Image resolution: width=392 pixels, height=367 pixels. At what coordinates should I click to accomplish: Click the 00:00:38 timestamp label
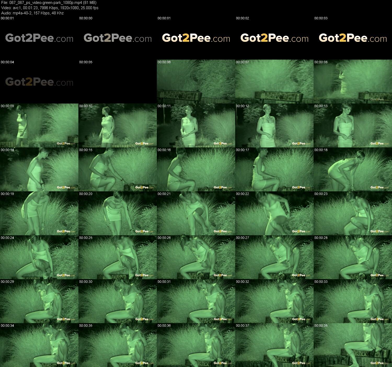(x=321, y=326)
